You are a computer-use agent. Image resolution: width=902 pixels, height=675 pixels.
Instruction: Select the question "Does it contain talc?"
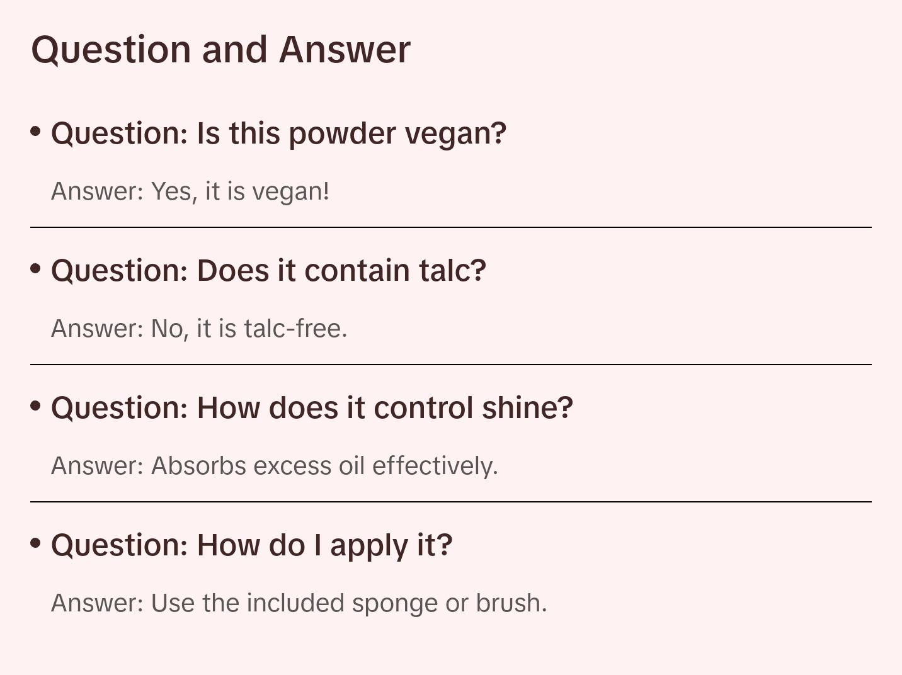pos(268,271)
